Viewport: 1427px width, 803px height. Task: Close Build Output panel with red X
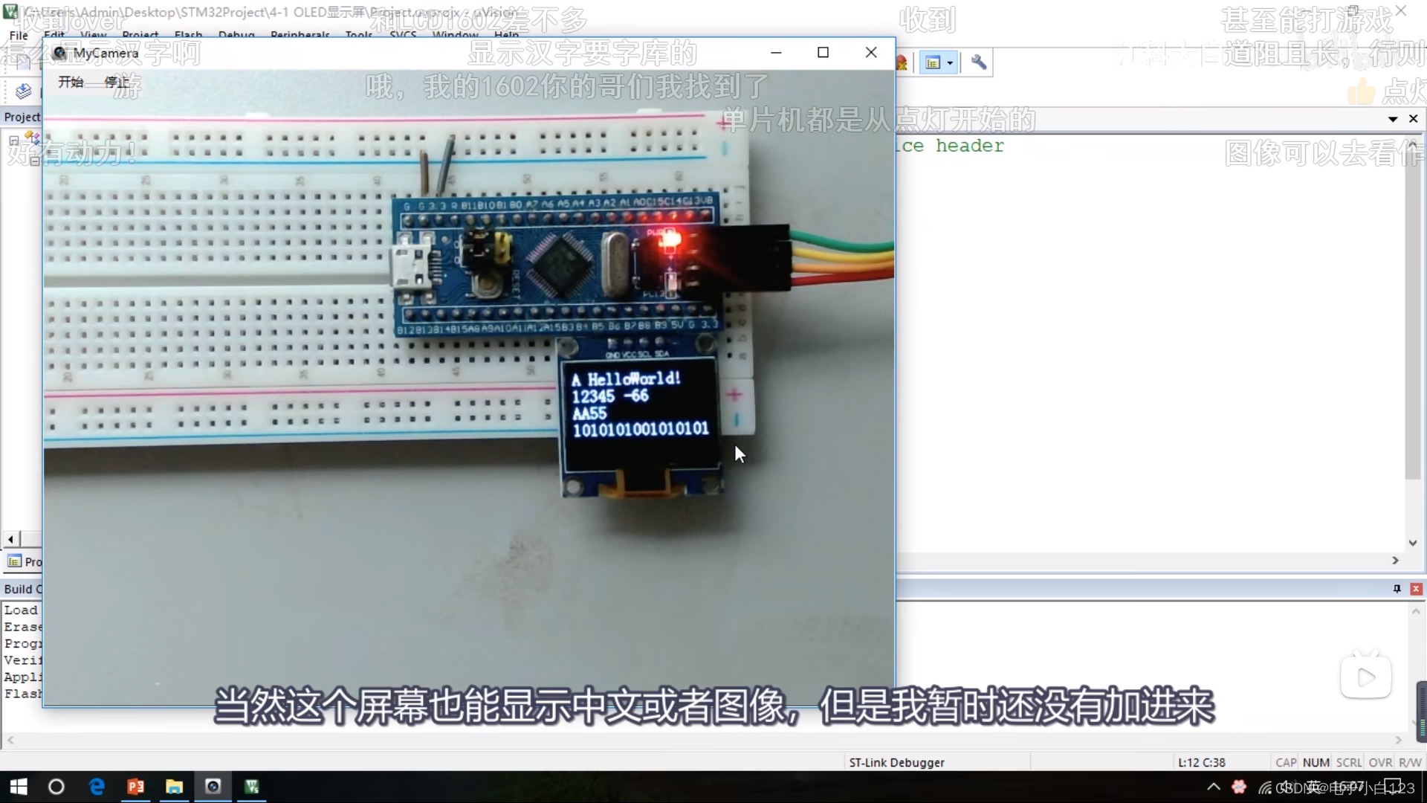pyautogui.click(x=1416, y=589)
